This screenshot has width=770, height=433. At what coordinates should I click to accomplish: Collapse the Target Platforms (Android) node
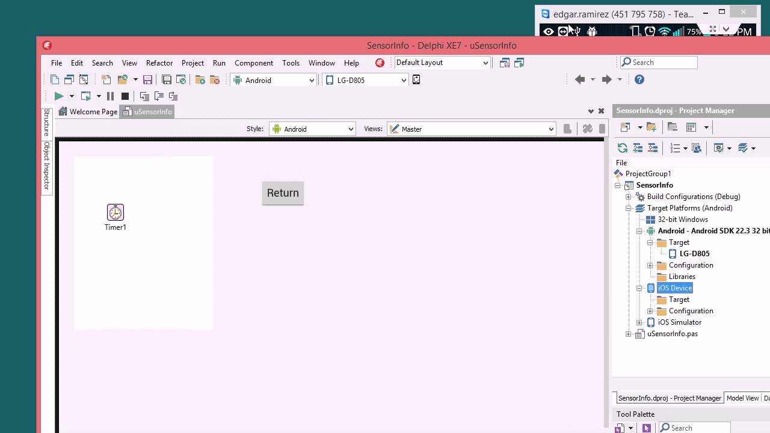629,208
